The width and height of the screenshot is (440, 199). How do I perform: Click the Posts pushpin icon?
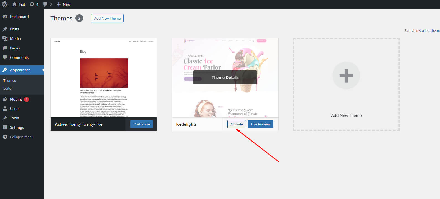point(5,29)
